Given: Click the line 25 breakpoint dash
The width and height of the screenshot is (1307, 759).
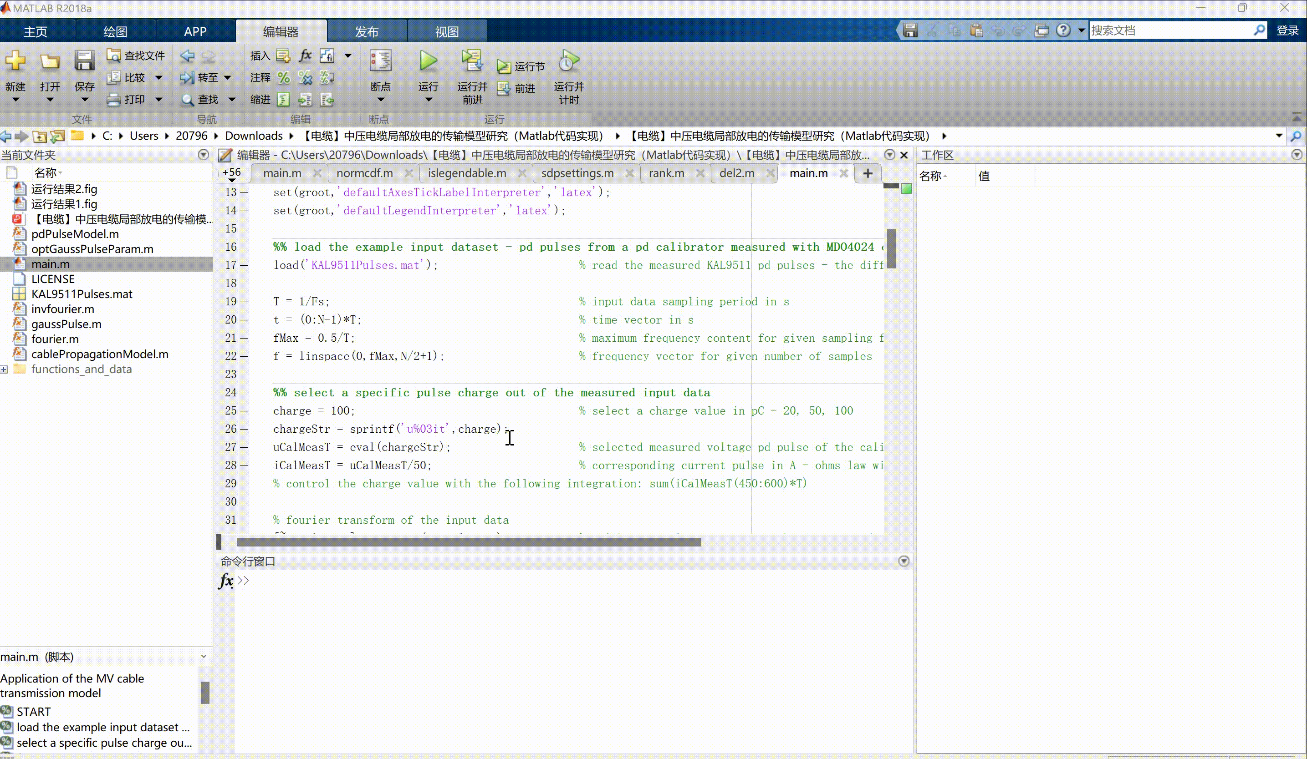Looking at the screenshot, I should (x=244, y=411).
